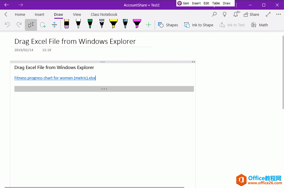Open Fitness progress chart xlsx link
The height and width of the screenshot is (188, 284).
[x=55, y=78]
